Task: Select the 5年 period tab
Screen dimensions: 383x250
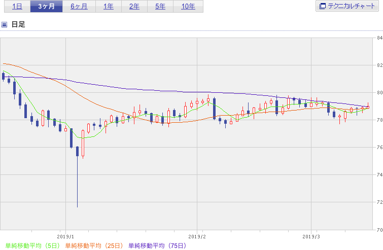Action: 160,7
